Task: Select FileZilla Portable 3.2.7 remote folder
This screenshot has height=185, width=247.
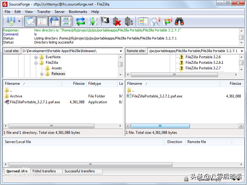Action: click(203, 68)
